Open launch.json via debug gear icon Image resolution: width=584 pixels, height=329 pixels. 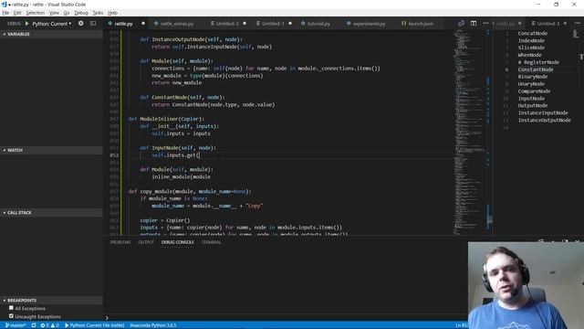coord(81,24)
